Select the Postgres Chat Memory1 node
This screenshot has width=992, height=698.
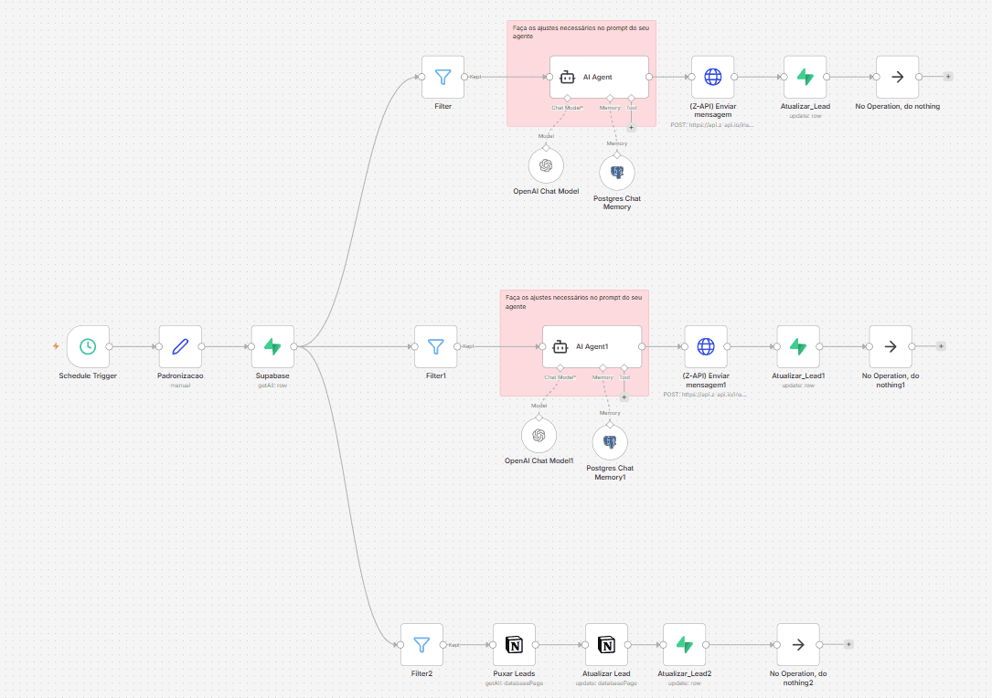610,442
